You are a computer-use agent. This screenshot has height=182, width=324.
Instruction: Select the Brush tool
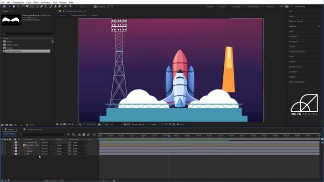tap(51, 7)
